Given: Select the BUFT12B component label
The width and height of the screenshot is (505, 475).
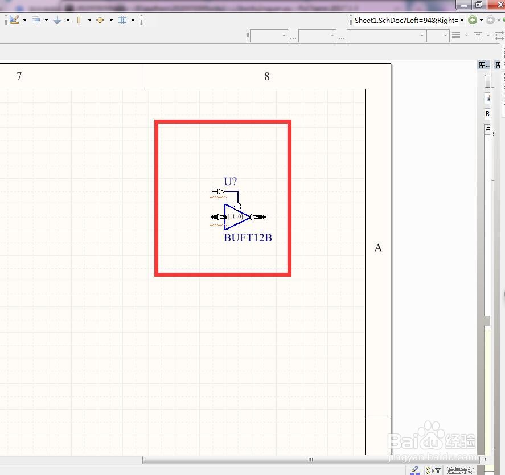Looking at the screenshot, I should point(248,238).
